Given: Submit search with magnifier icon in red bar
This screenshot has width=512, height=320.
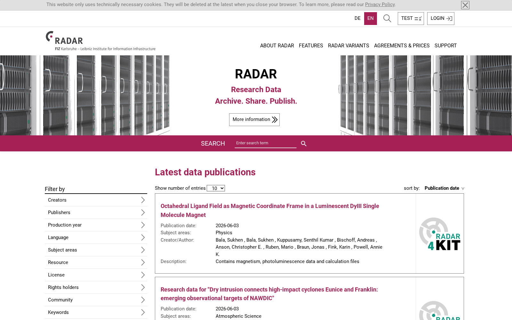Looking at the screenshot, I should coord(304,144).
